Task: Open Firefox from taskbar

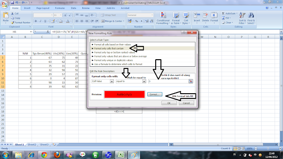Action: click(57, 155)
